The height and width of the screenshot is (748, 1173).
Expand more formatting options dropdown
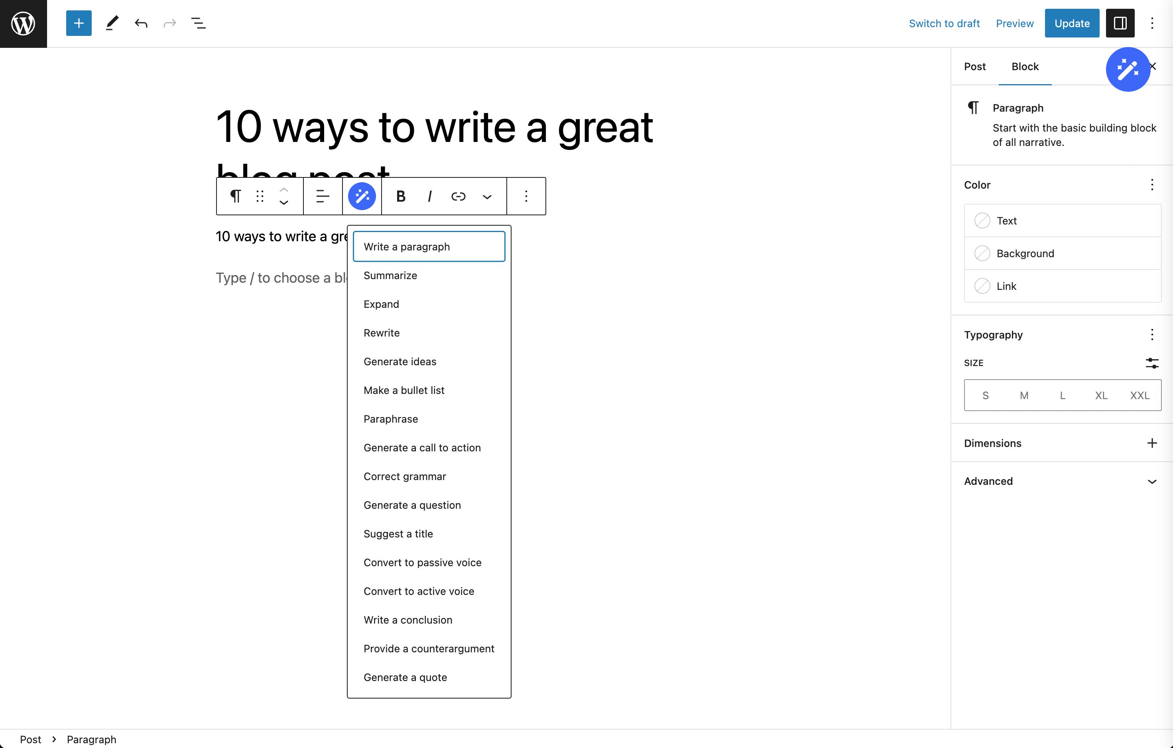pos(487,196)
